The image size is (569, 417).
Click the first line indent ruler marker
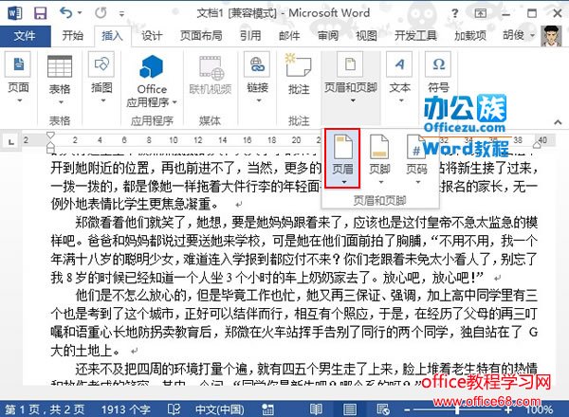50,136
